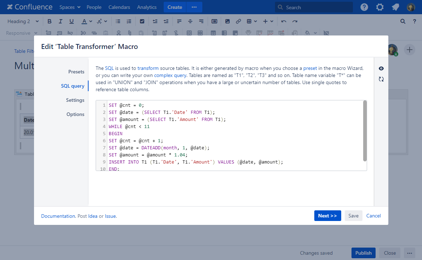Toggle italic formatting
The height and width of the screenshot is (260, 422).
60,21
